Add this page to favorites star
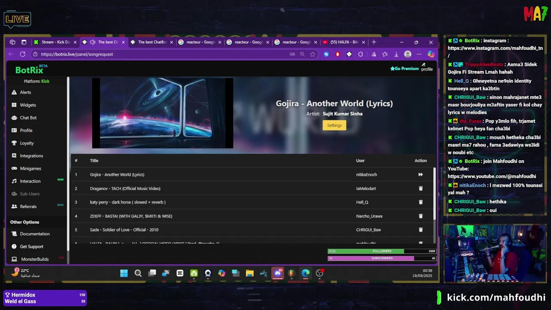Image resolution: width=551 pixels, height=310 pixels. 313,54
